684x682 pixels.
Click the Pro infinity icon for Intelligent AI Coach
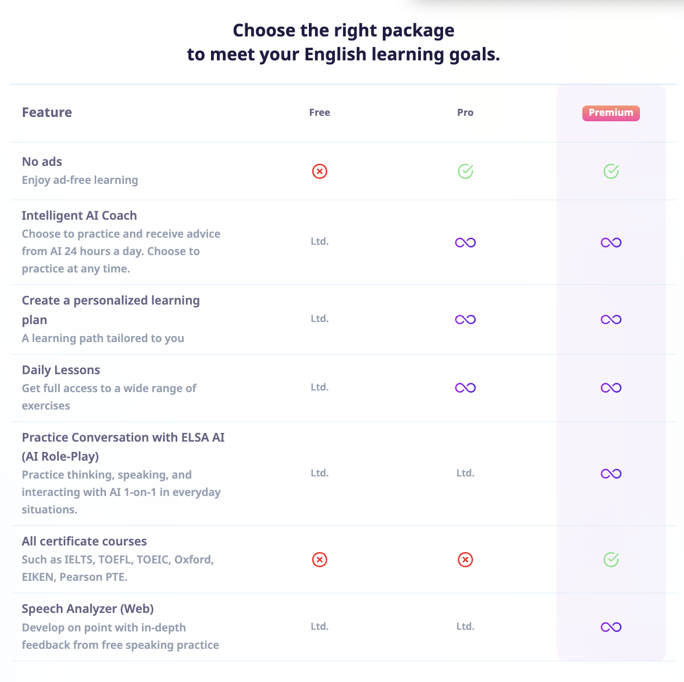[x=465, y=243]
